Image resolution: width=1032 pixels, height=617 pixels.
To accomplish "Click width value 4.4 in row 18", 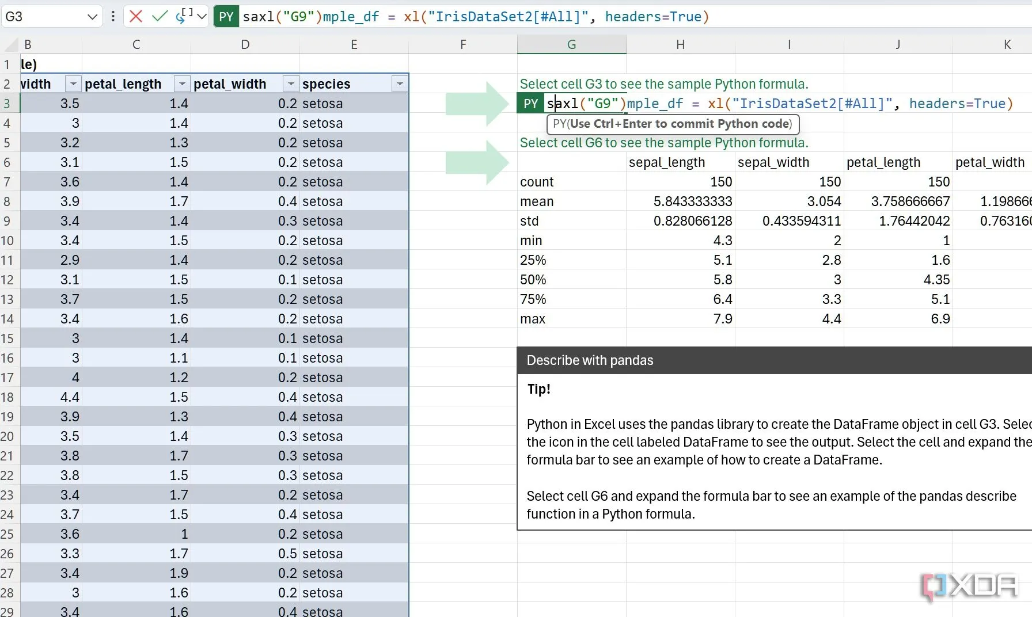I will (51, 397).
